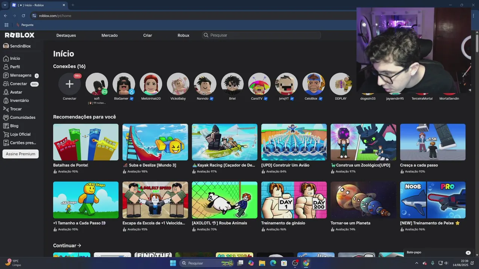Open [NEW] Treinamento de Peixe thumbnail
This screenshot has width=479, height=269.
pyautogui.click(x=433, y=200)
